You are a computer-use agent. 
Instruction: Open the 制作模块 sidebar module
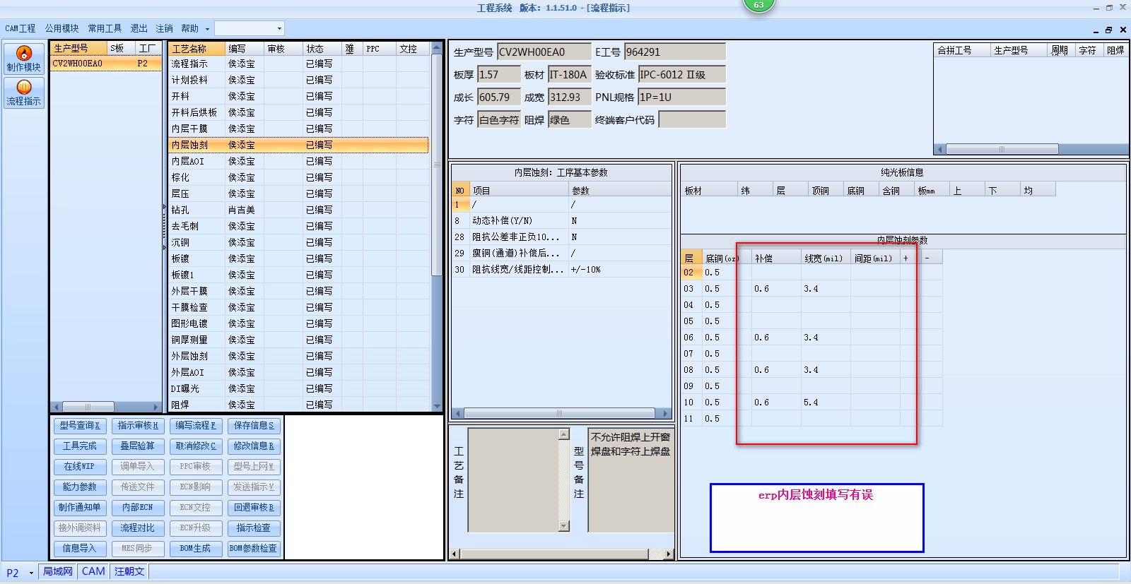pos(24,59)
